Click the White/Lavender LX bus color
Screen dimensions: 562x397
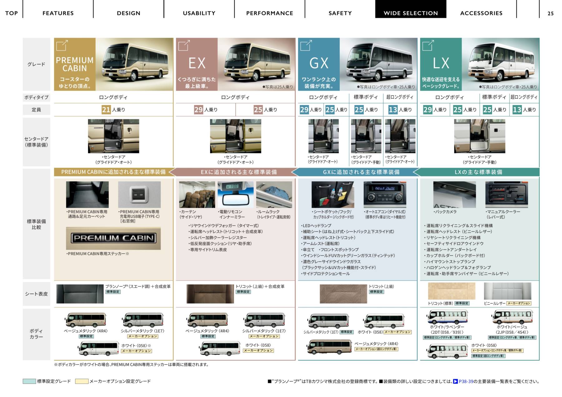447,317
